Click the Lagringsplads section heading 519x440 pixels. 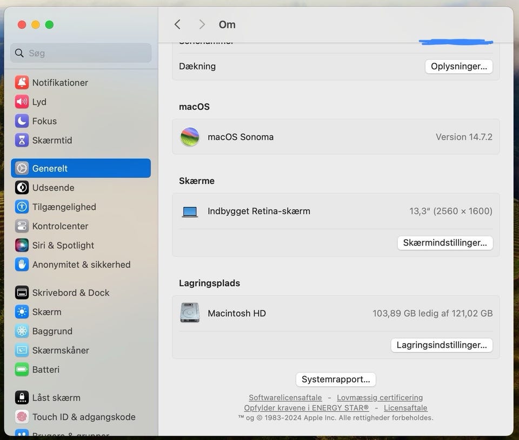[x=210, y=283]
